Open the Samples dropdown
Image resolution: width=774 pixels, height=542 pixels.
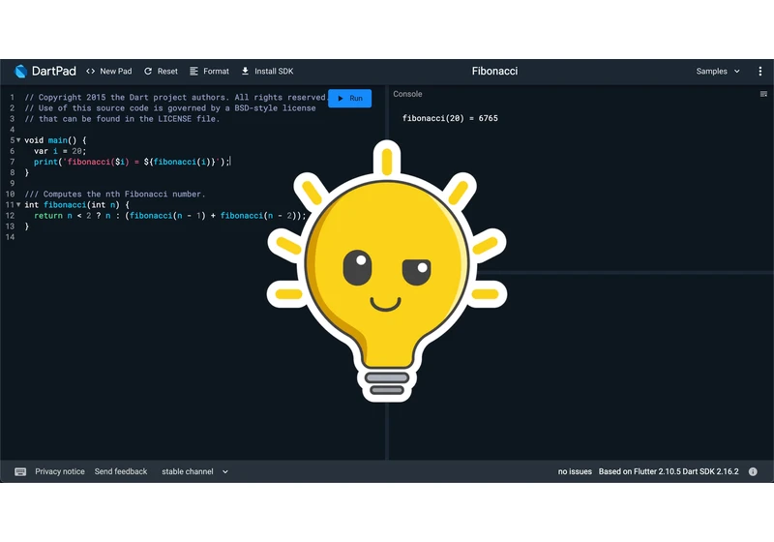(718, 71)
